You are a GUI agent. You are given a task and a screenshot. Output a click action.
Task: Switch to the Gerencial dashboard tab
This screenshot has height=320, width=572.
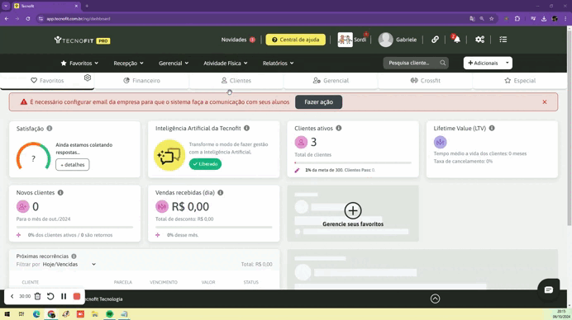click(x=331, y=81)
